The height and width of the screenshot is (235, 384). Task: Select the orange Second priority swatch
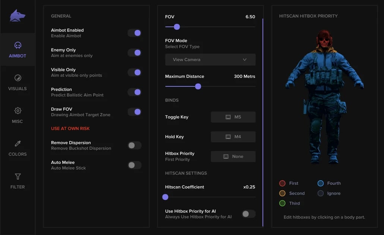(282, 193)
